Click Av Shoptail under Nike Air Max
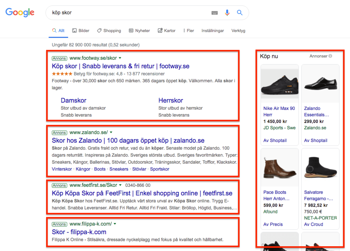Image resolution: width=350 pixels, height=251 pixels. (x=275, y=141)
